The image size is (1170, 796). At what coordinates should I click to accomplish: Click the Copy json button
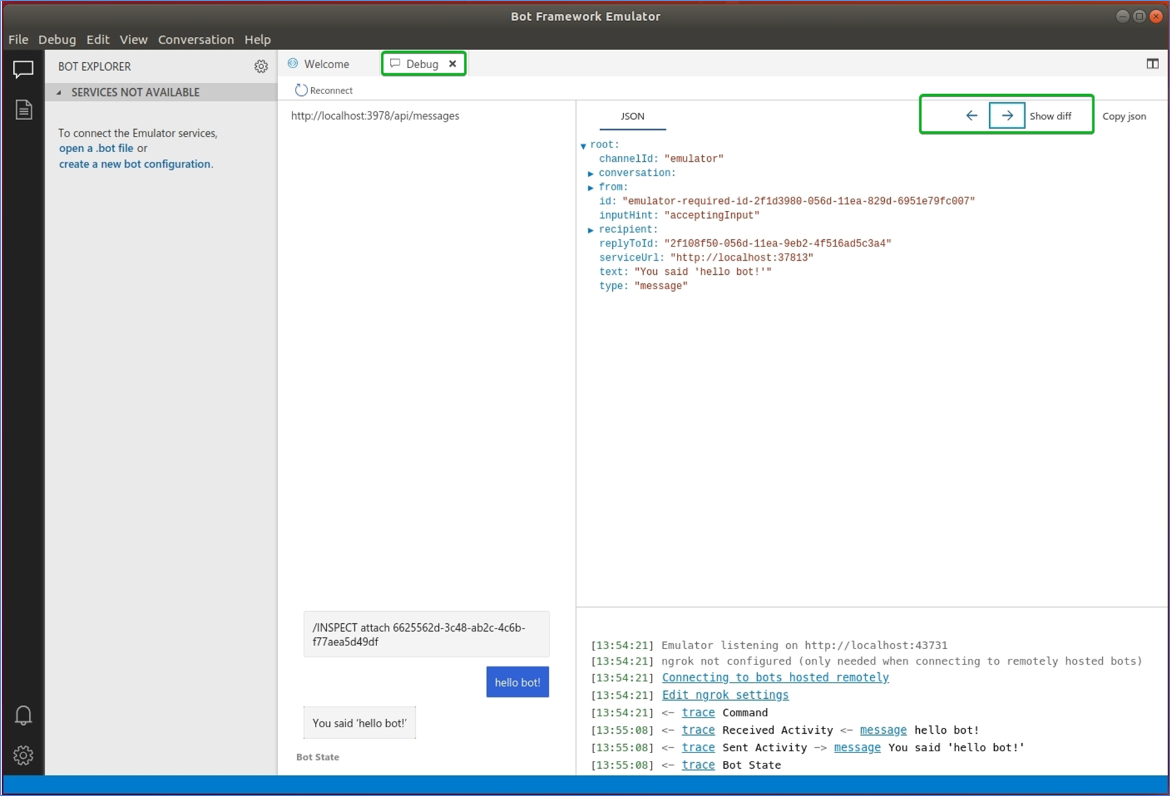(1124, 116)
